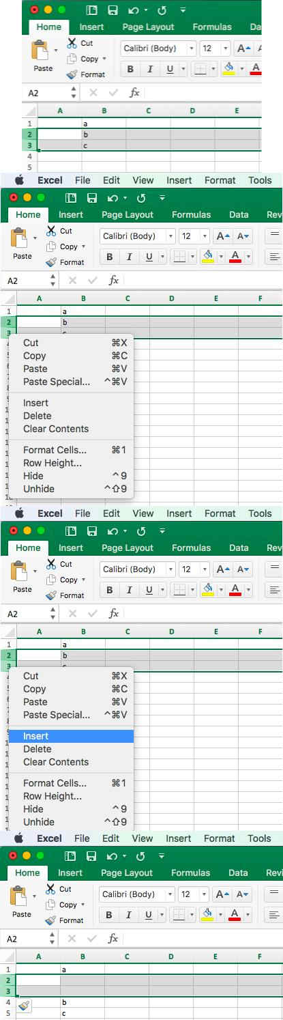Viewport: 283px width, 1020px height.
Task: Decrease font size in bottom window showing inserted rows
Action: 243,894
